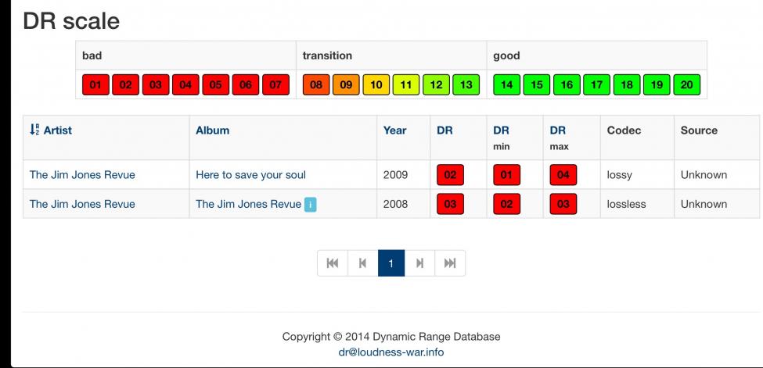
Task: Open The Jim Jones Revue album link
Action: [x=248, y=204]
